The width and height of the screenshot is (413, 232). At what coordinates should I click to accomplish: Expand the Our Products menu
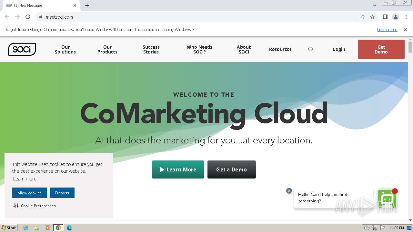[x=107, y=49]
